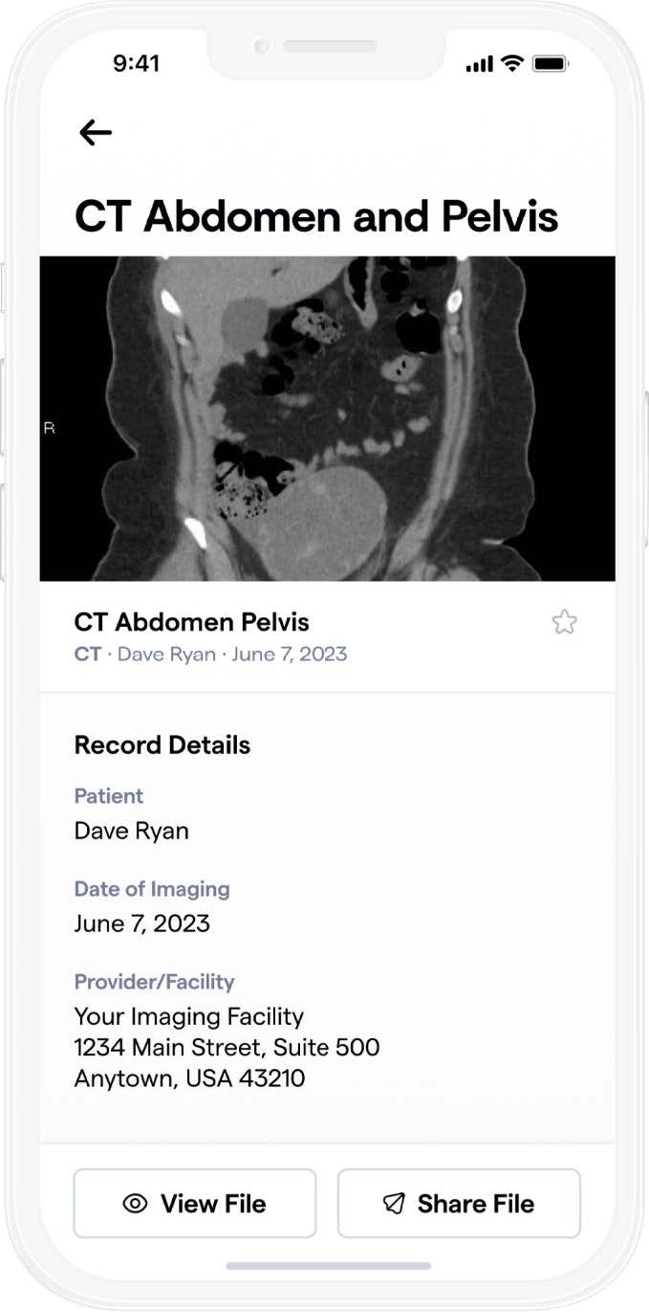The height and width of the screenshot is (1312, 649).
Task: Select the CT Abdomen and Pelvis page title
Action: (x=316, y=217)
